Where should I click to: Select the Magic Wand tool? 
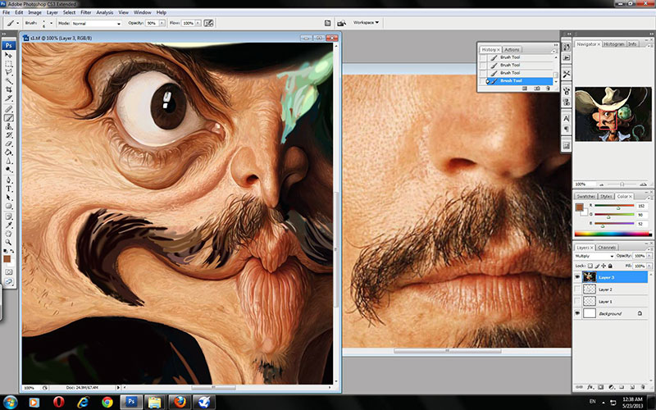[9, 81]
